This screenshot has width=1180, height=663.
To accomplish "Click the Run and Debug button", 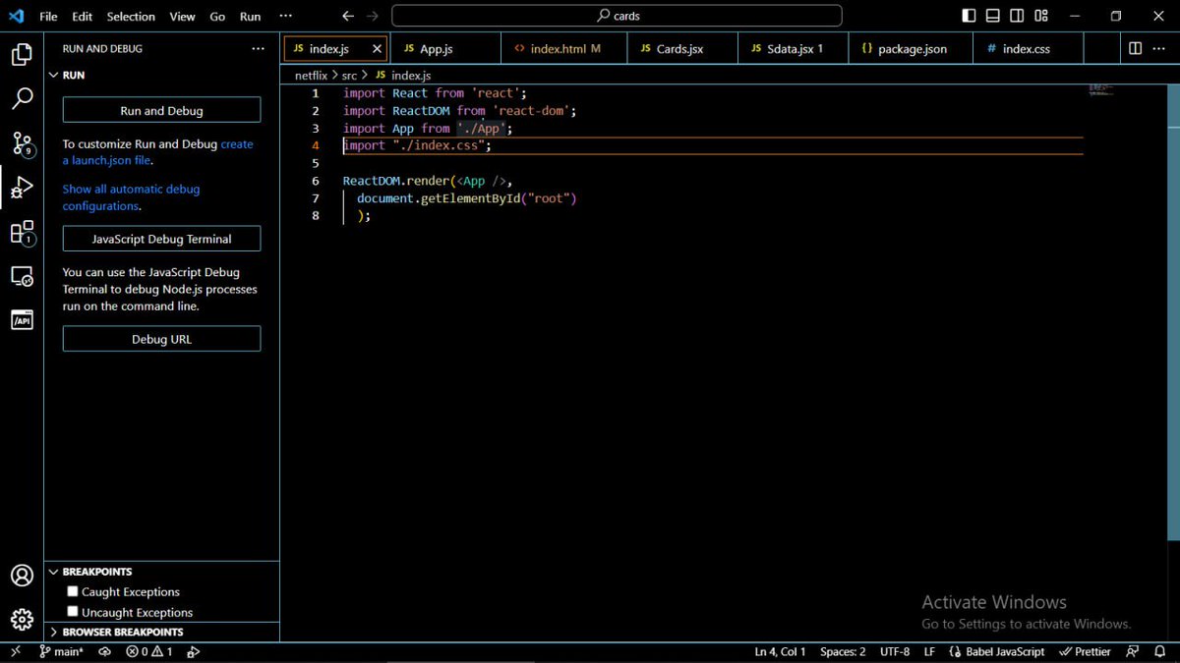I will 161,110.
